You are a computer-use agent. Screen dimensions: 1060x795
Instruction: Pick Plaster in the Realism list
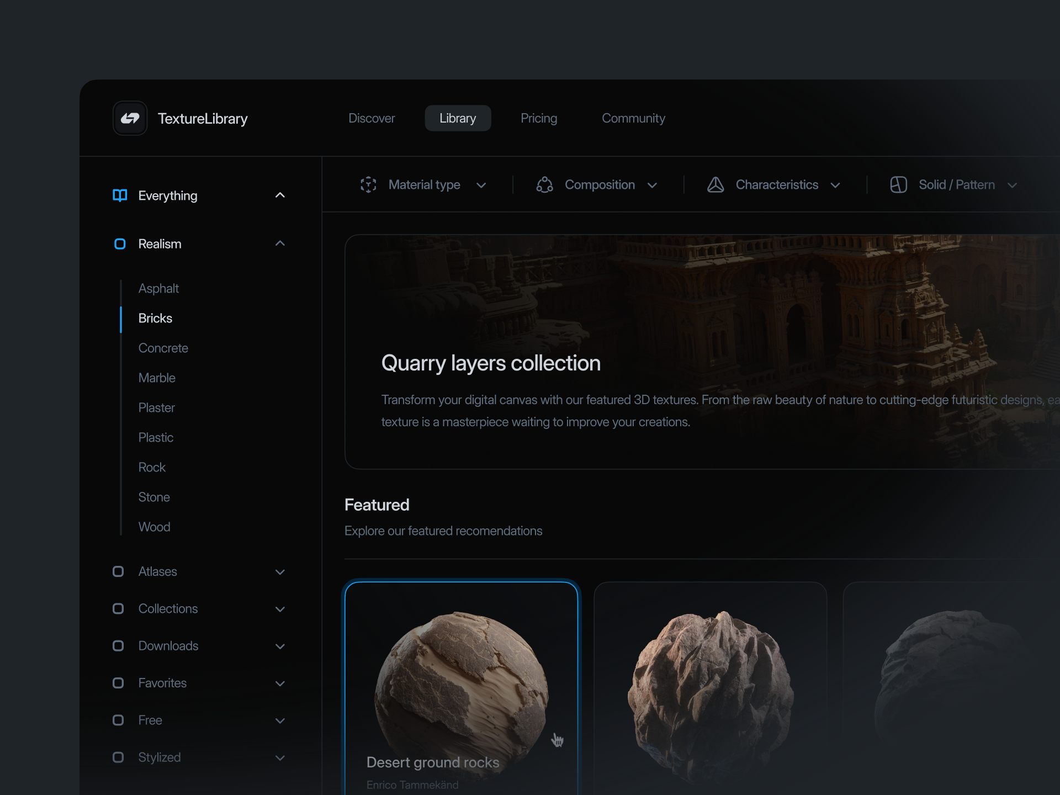click(x=156, y=407)
